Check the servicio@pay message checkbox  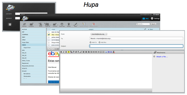[49, 40]
